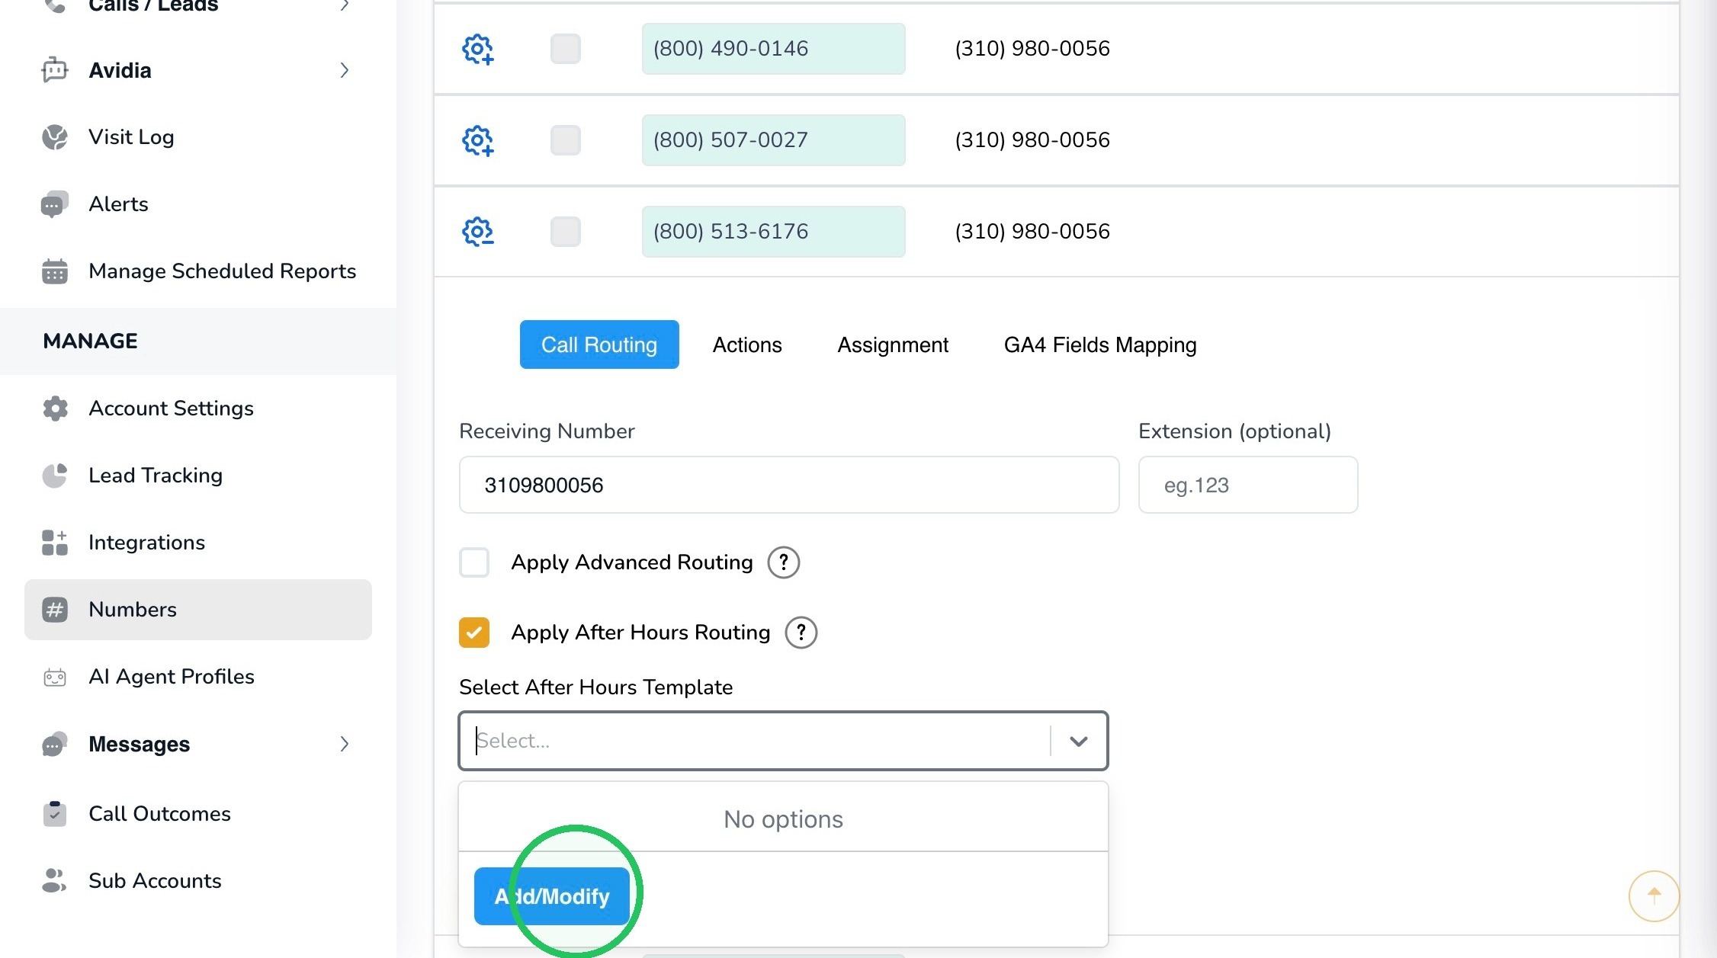Click the Add/Modify button
This screenshot has width=1717, height=958.
(x=552, y=896)
